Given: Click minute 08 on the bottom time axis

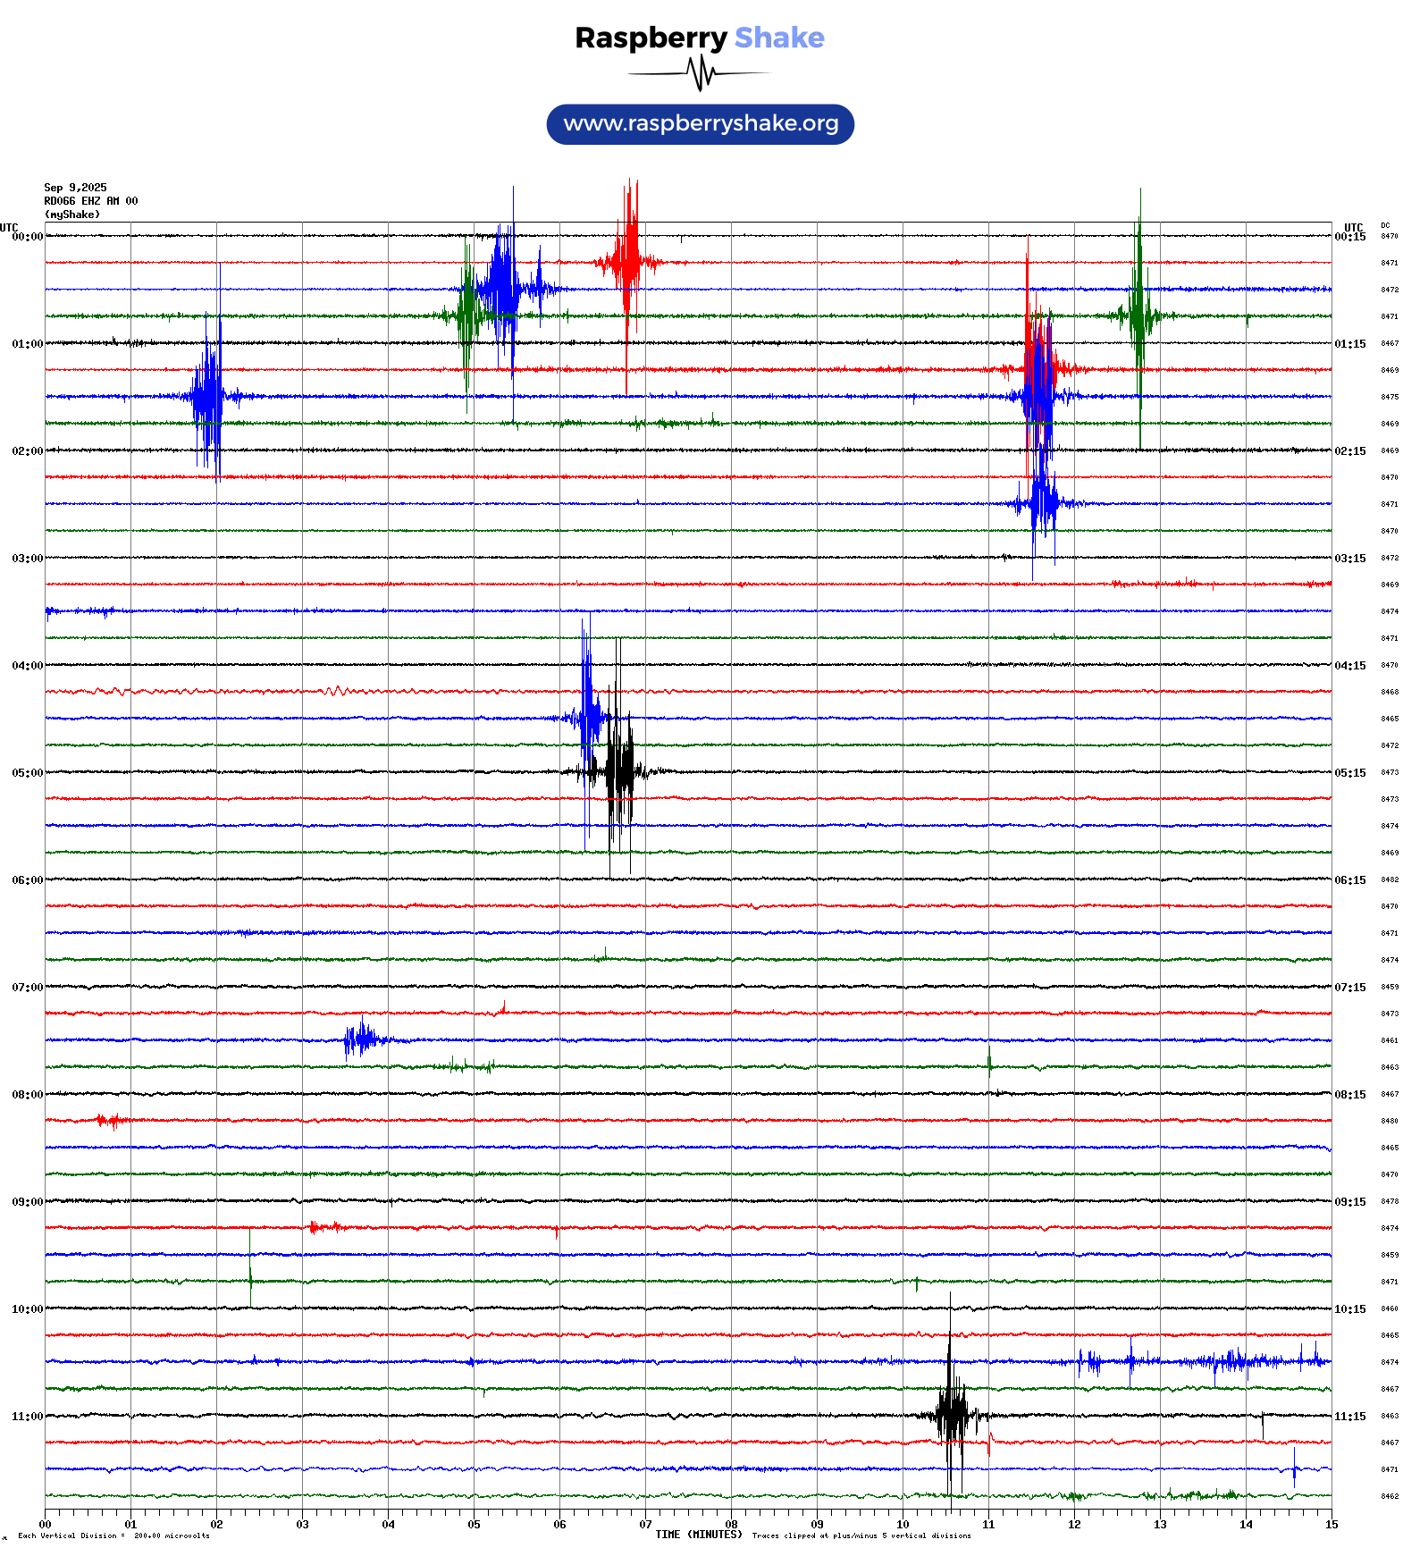Looking at the screenshot, I should 731,1525.
